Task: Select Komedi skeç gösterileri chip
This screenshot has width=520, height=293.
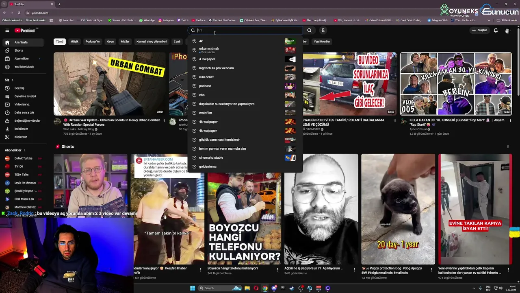Action: click(x=152, y=42)
